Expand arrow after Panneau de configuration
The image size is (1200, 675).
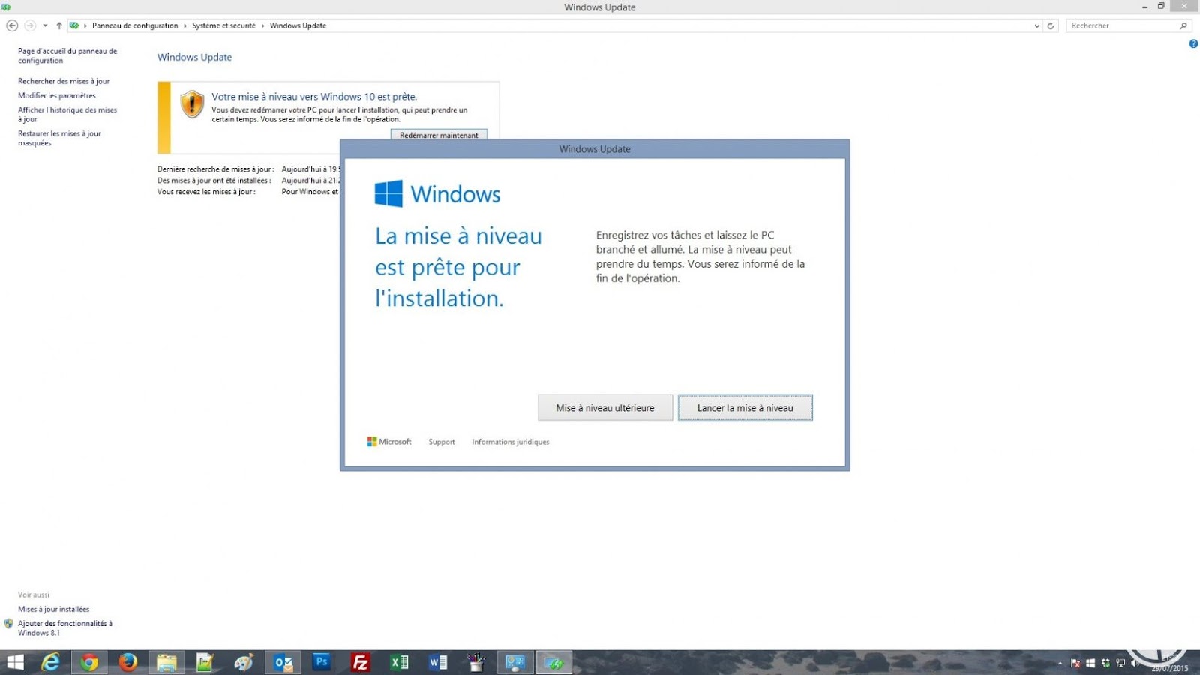pyautogui.click(x=185, y=25)
